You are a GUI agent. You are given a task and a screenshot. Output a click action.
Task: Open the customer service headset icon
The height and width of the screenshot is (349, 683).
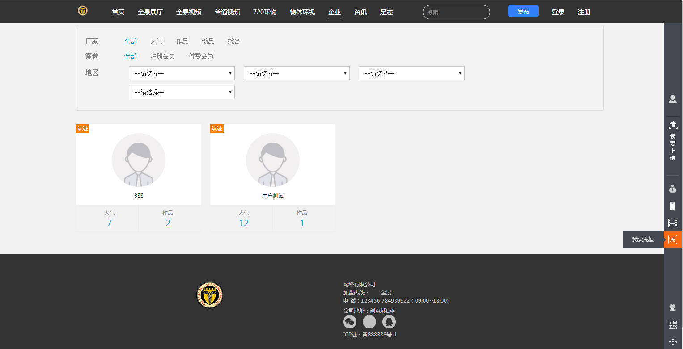pyautogui.click(x=672, y=307)
